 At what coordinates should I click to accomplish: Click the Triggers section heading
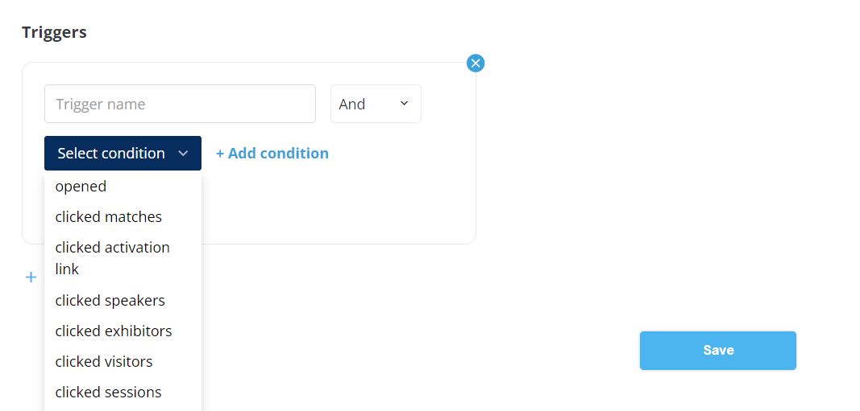pyautogui.click(x=54, y=32)
